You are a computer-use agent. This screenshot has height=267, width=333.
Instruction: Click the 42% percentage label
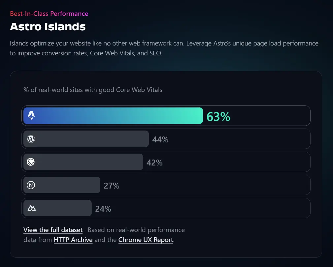154,163
